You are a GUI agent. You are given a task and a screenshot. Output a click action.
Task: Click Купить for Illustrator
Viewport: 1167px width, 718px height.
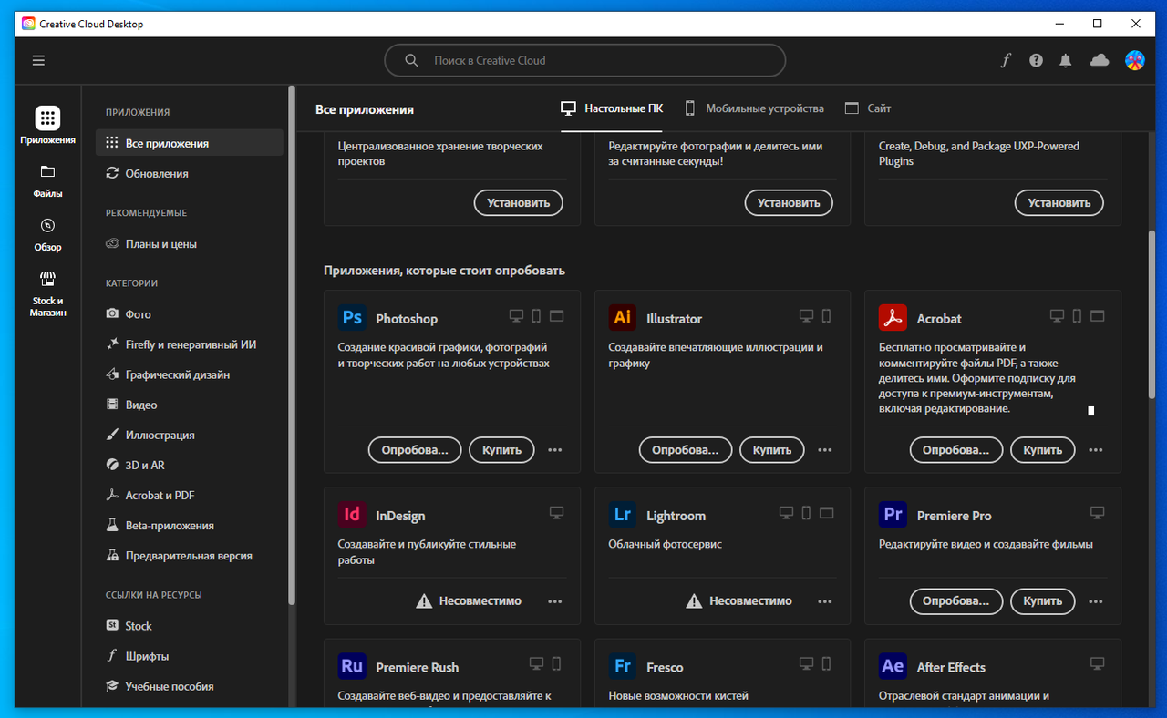coord(772,450)
